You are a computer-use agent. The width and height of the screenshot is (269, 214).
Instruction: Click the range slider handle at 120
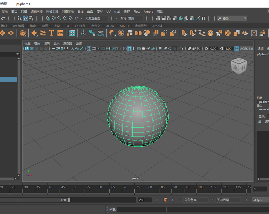coord(69,200)
